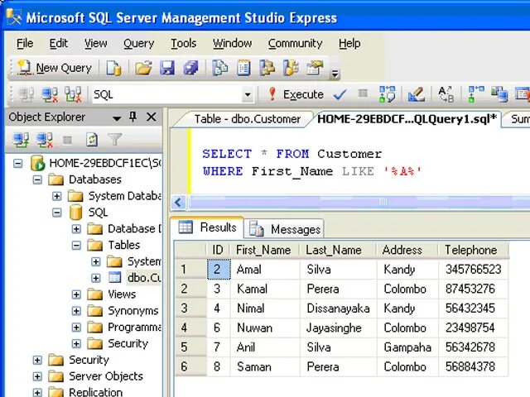This screenshot has height=397, width=530.
Task: Execute the query
Action: click(x=296, y=94)
